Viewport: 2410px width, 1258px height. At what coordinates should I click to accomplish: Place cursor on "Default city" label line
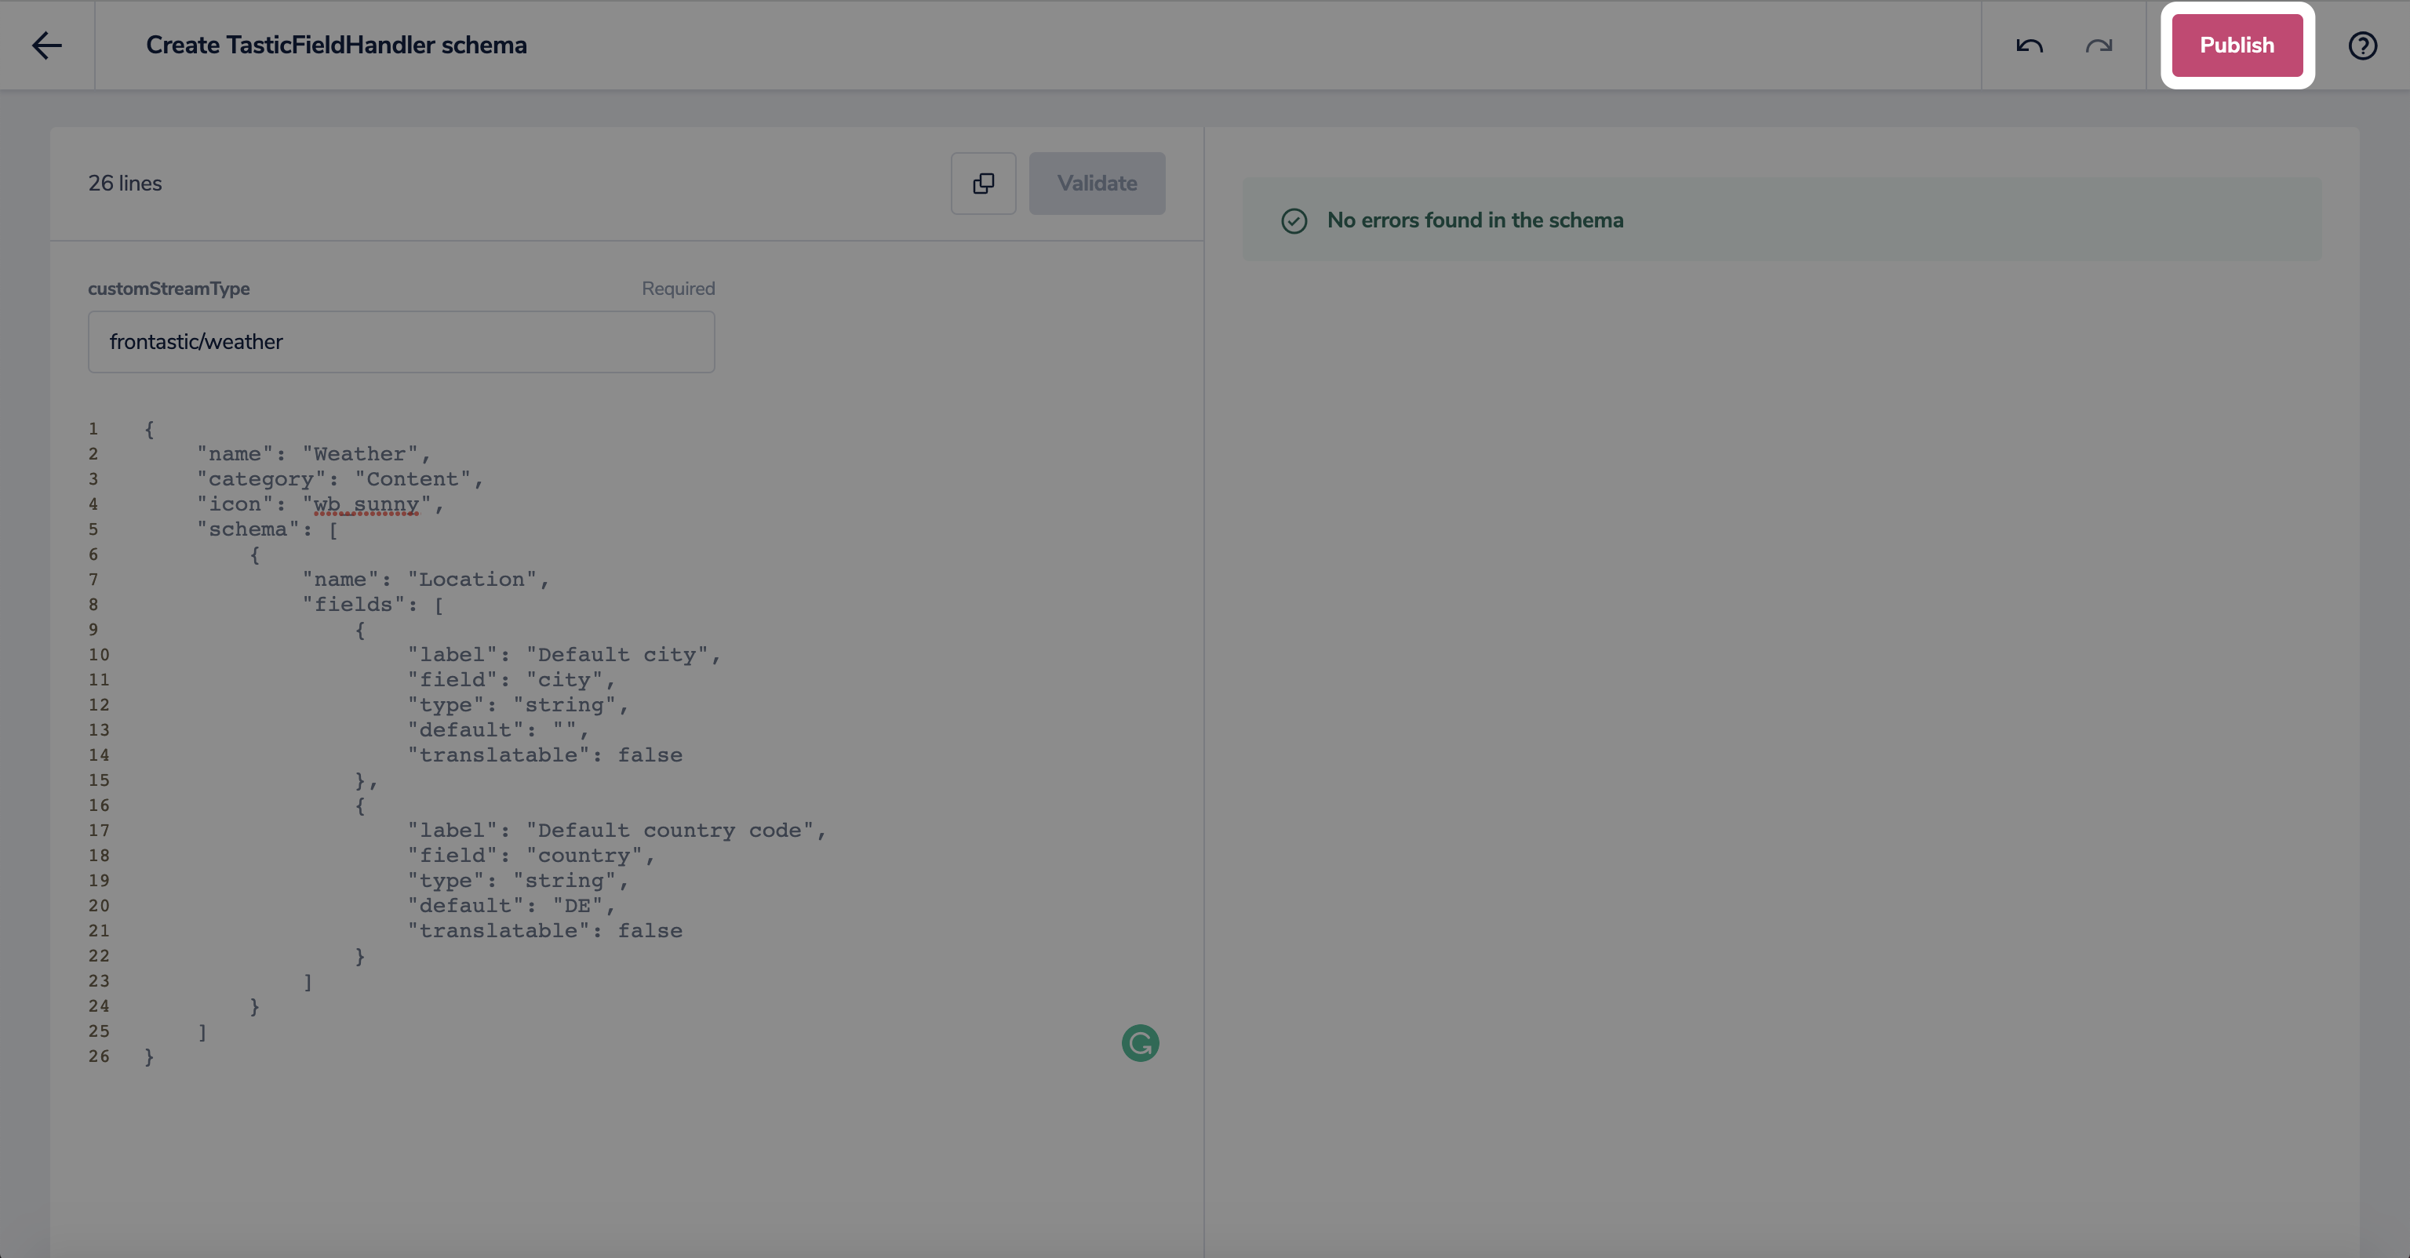[x=563, y=655]
